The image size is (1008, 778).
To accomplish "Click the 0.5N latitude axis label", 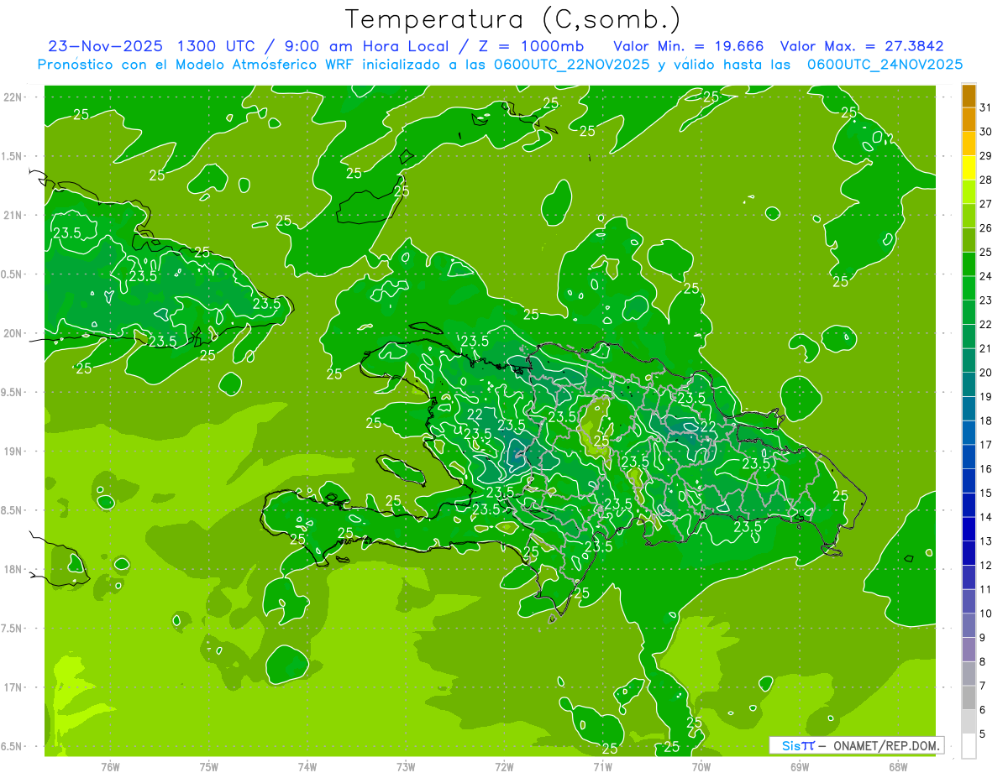I will tap(13, 274).
